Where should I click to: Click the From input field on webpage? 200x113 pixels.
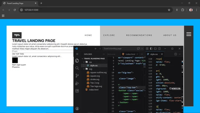43,51
